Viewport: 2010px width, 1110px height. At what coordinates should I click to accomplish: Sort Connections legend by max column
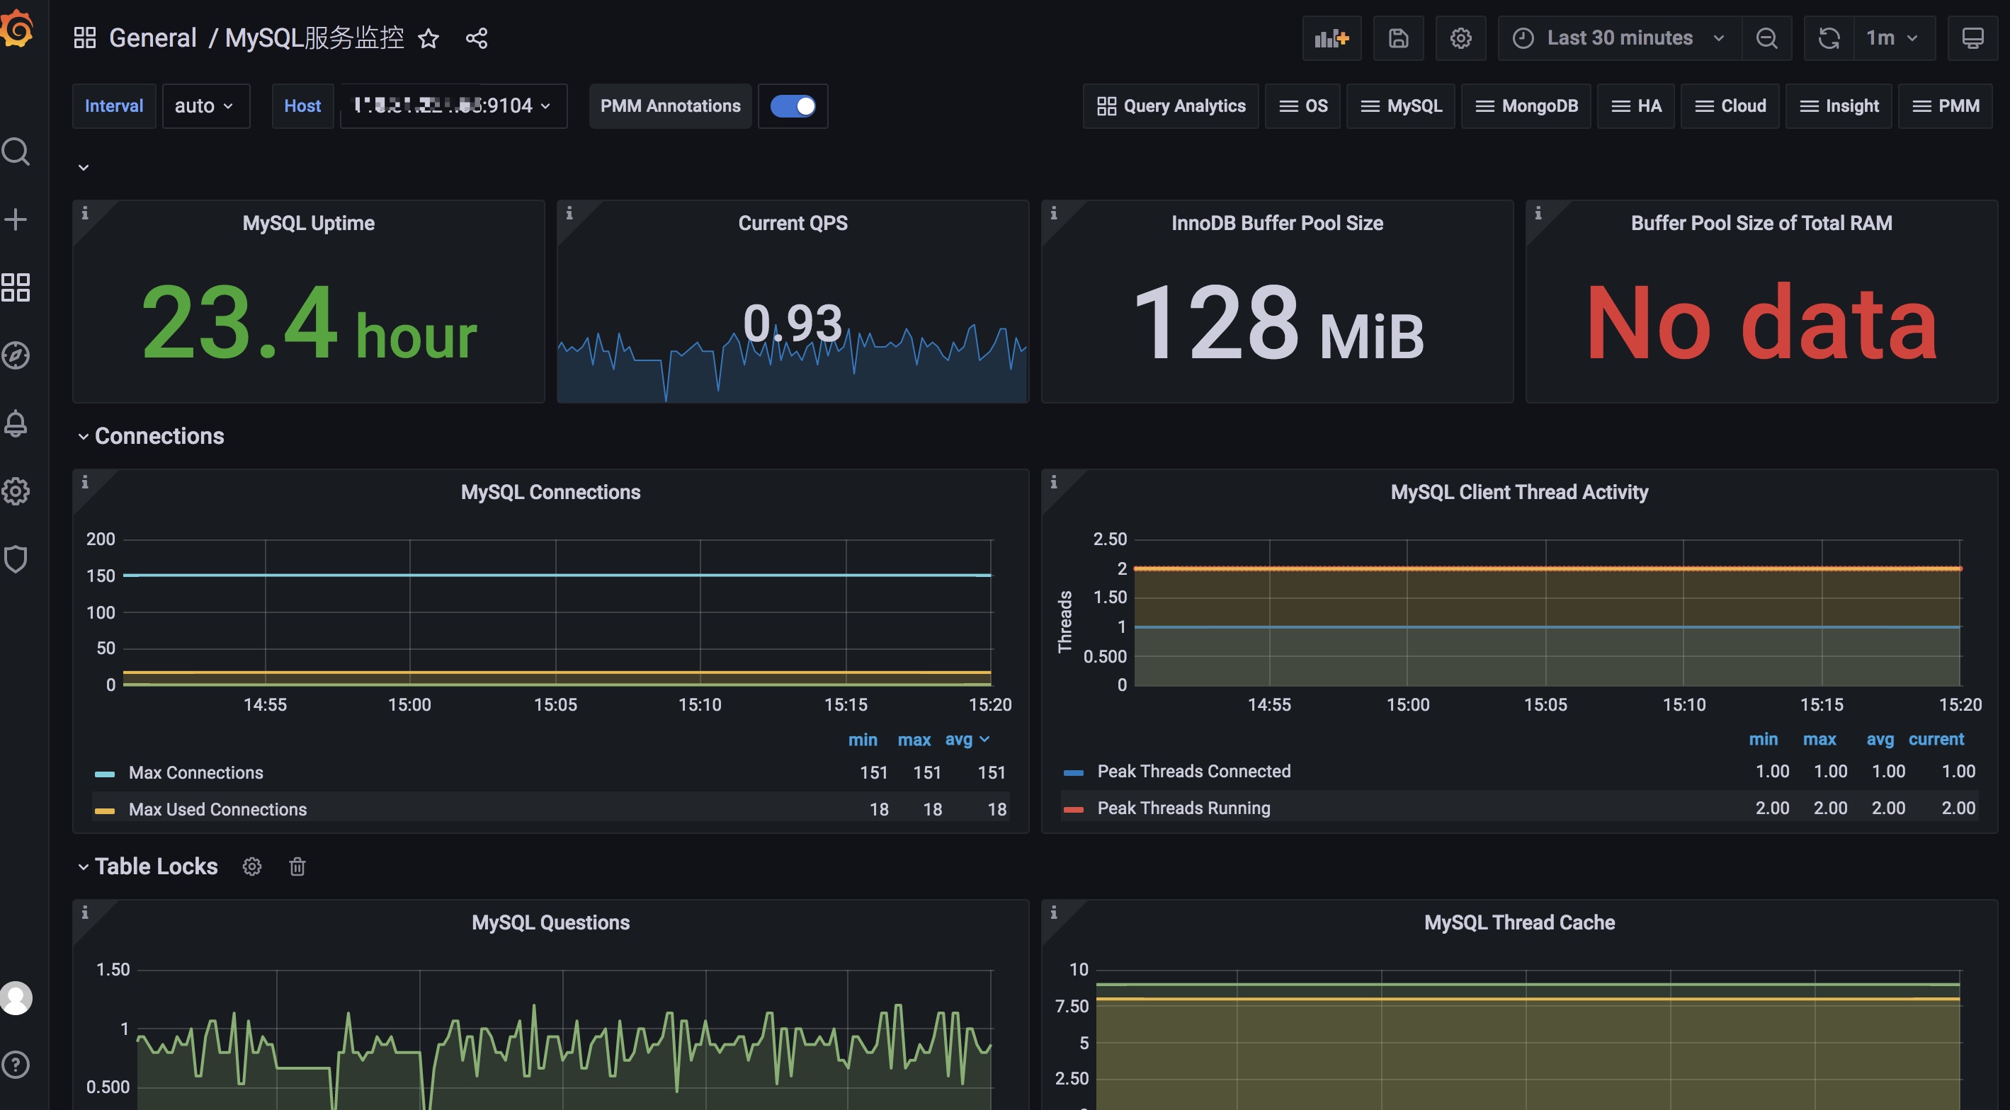point(914,740)
